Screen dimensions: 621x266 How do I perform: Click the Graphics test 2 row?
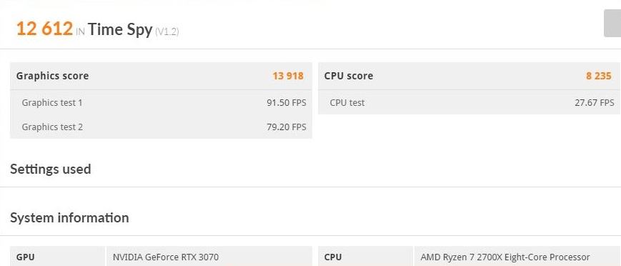[x=161, y=127]
